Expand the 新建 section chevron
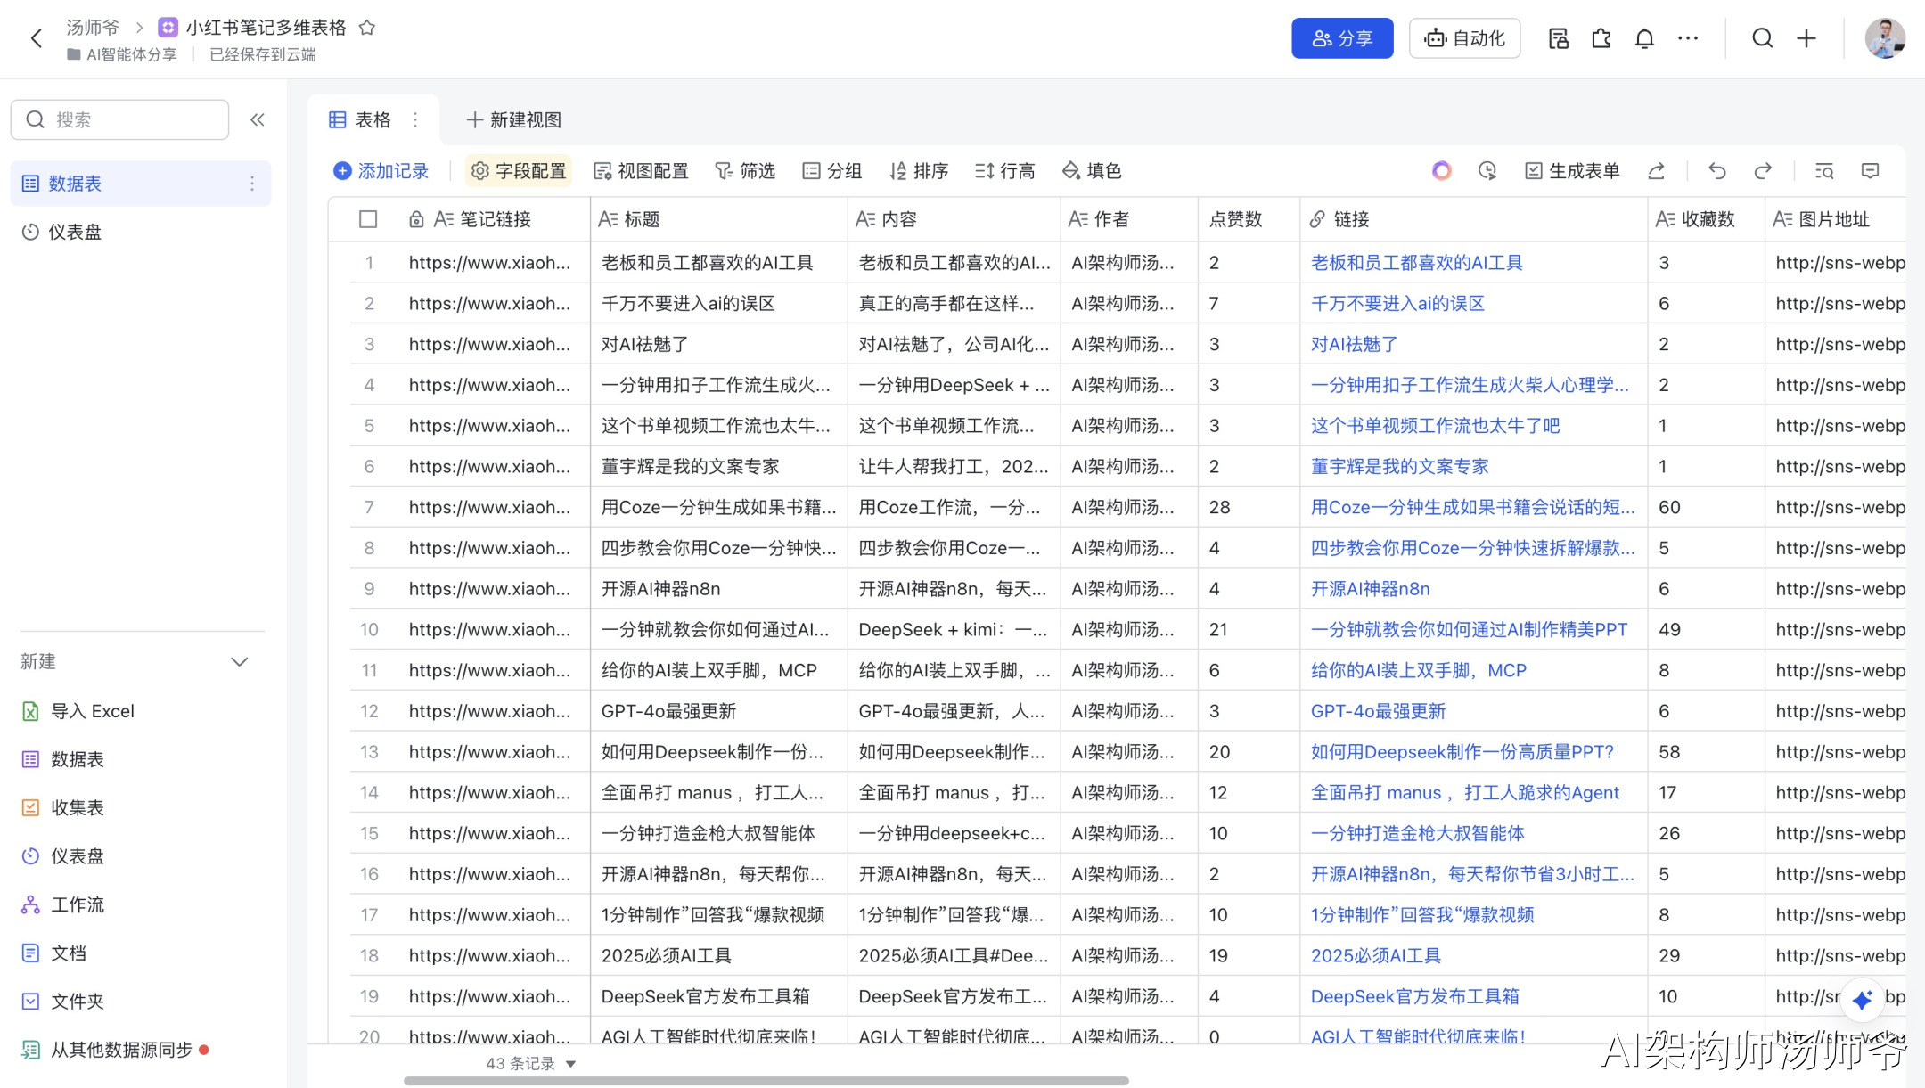1925x1088 pixels. pyautogui.click(x=239, y=662)
